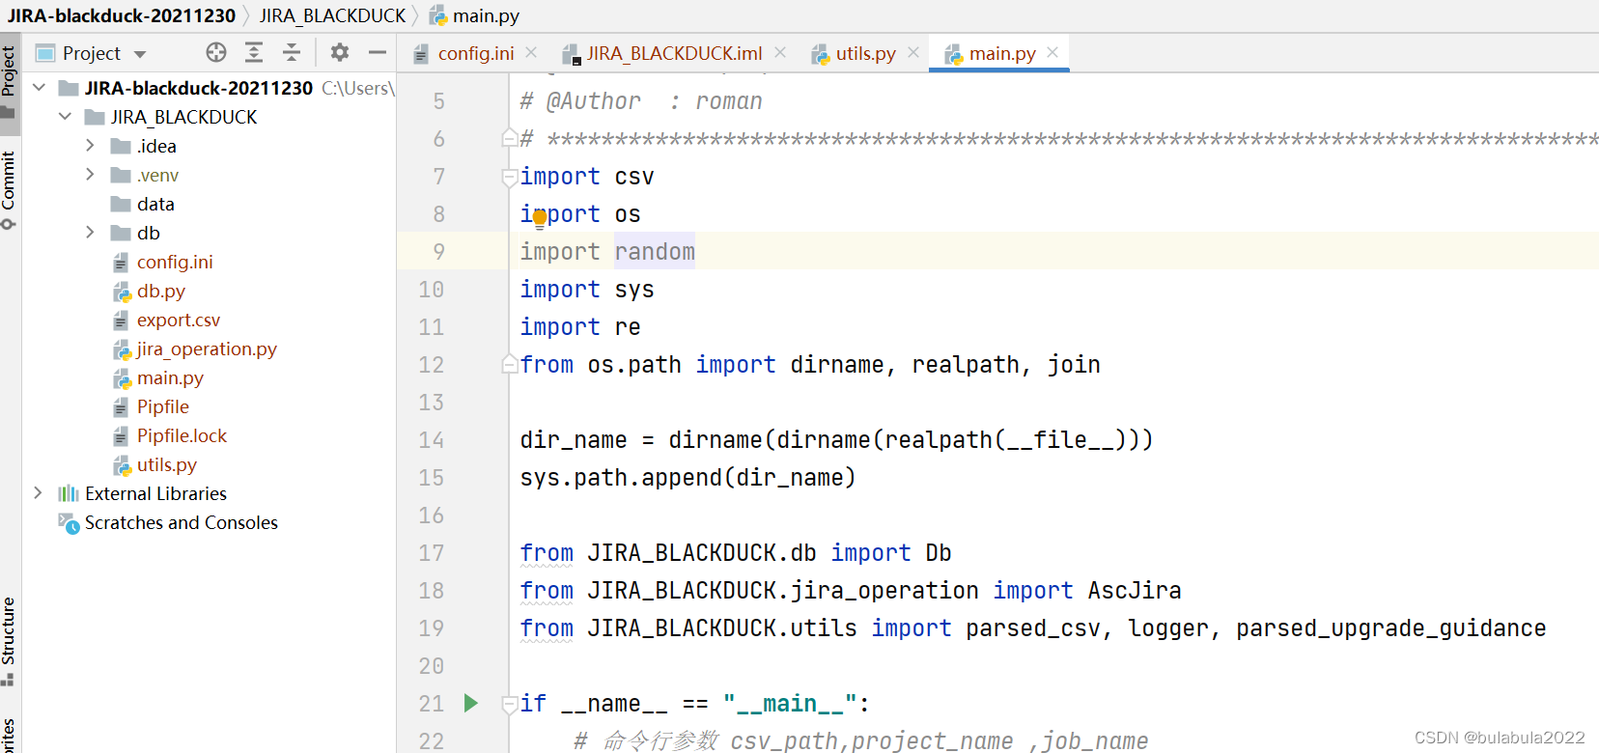Hide the Project tool window with minus icon

[x=378, y=52]
